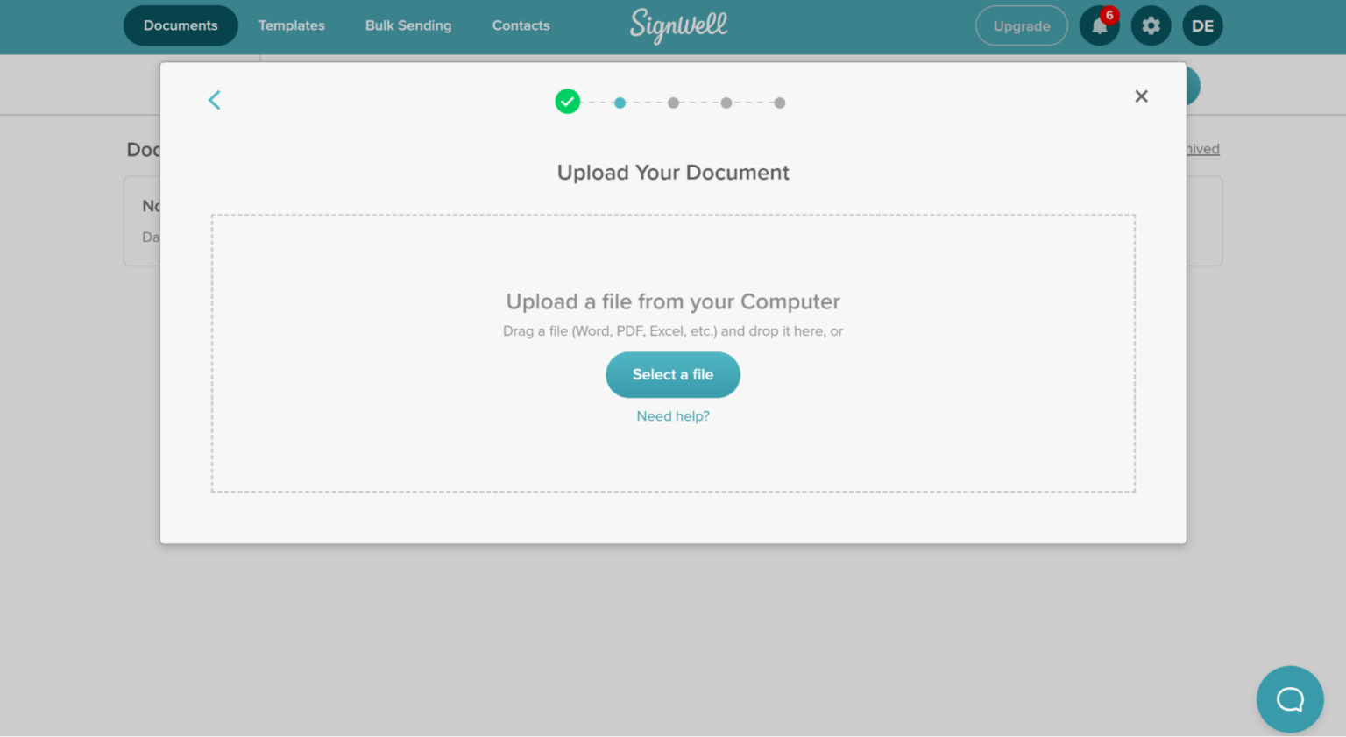Jump to the last step dot

point(780,103)
